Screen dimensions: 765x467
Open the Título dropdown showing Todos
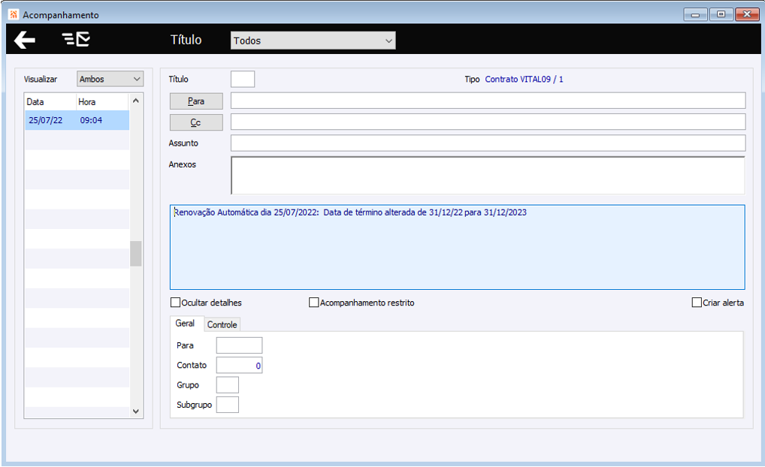[x=313, y=41]
